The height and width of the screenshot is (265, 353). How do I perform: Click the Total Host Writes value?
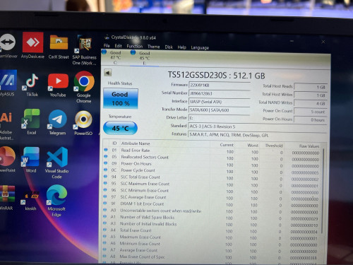[x=311, y=95]
